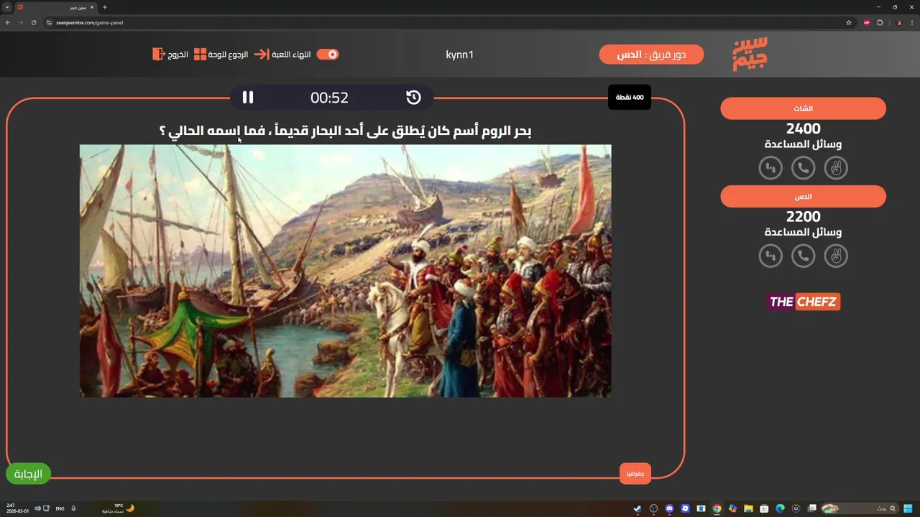Bookmark this page with the star icon
The image size is (920, 517).
coord(849,22)
